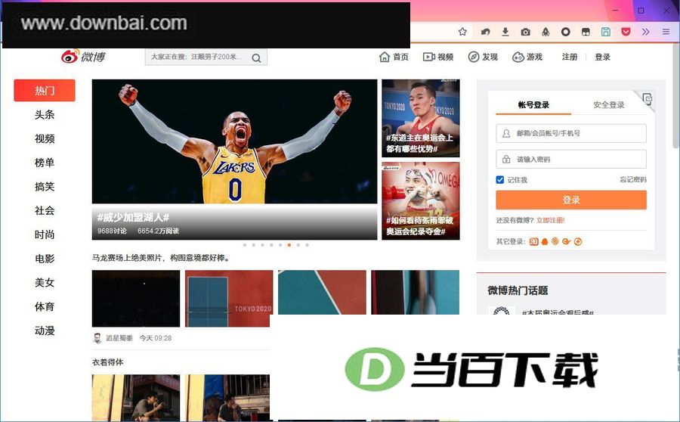Select the 社会 sidebar category
Viewport: 680px width, 422px height.
coord(45,210)
